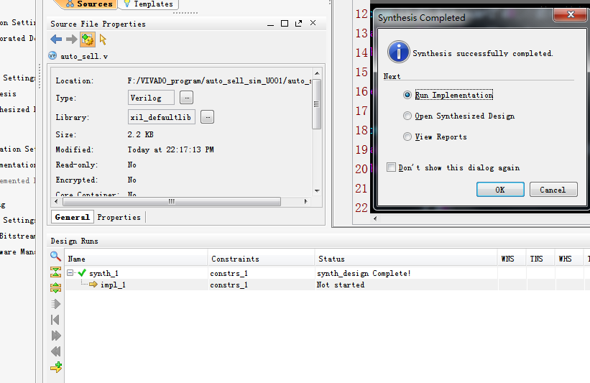Switch to the Sources tab
The height and width of the screenshot is (383, 590).
89,4
